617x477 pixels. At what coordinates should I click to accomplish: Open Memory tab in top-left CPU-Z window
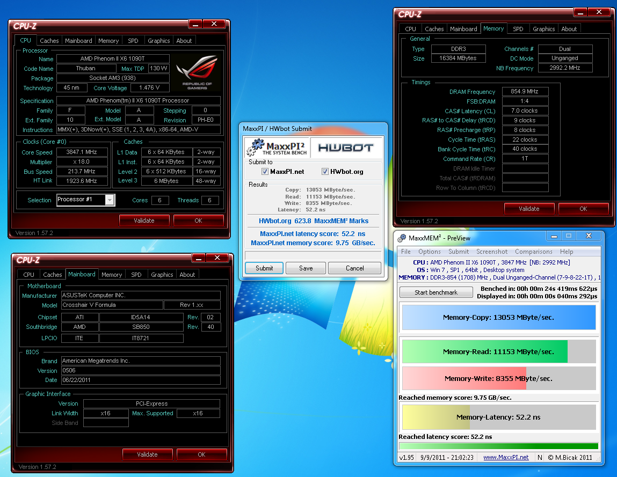tap(108, 40)
